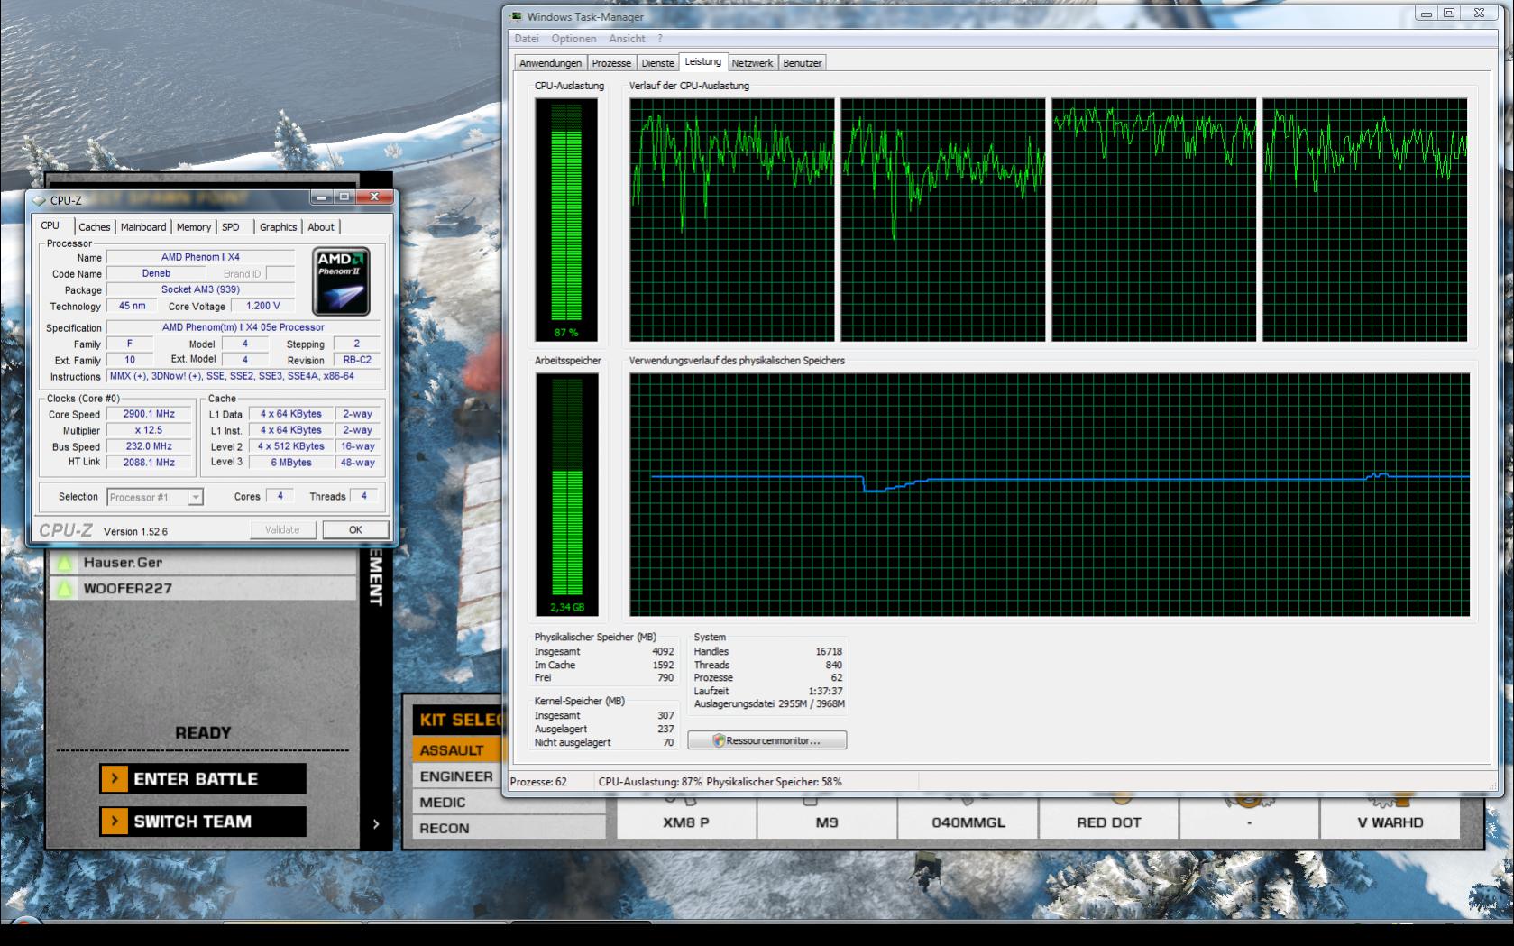1514x946 pixels.
Task: Switch to the Dienste tab
Action: [657, 63]
